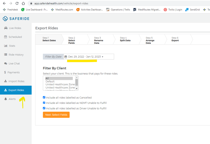Toggle Driver Unable to Fulfill checkbox
The width and height of the screenshot is (210, 144).
pos(44,108)
